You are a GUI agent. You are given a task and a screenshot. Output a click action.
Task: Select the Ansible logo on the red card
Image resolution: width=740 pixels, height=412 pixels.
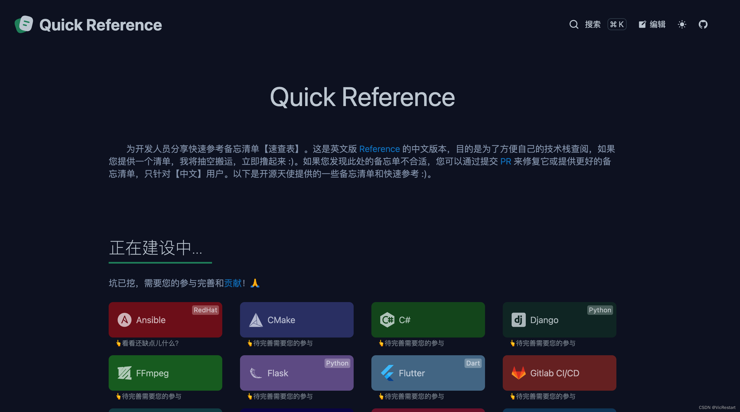(124, 320)
